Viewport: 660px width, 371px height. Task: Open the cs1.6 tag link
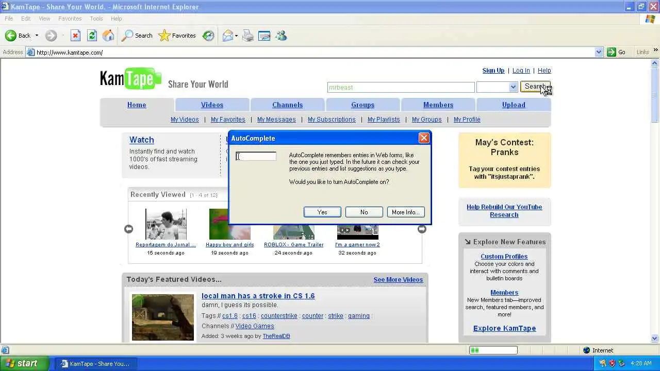(x=230, y=316)
